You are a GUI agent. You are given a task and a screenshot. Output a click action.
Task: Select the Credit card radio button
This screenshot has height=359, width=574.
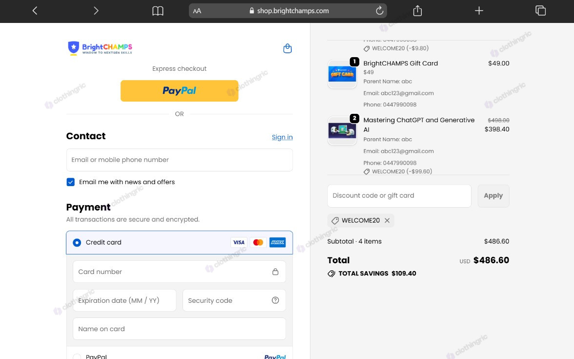click(77, 242)
